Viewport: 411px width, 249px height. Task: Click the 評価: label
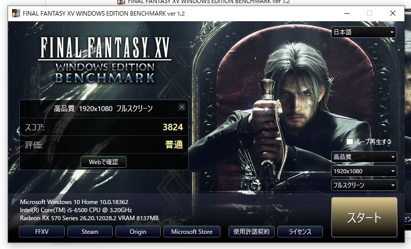click(34, 145)
